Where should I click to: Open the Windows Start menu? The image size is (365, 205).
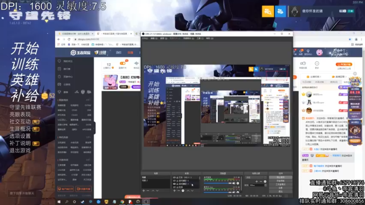[59, 202]
